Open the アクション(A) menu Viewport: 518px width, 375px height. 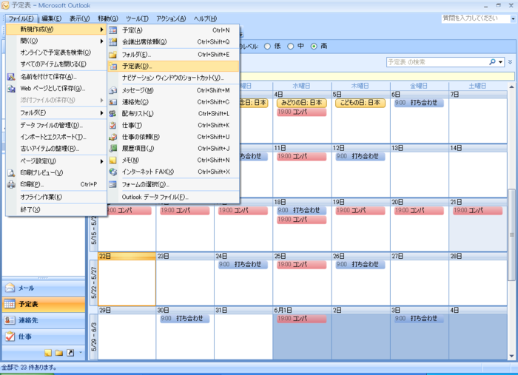(x=171, y=18)
